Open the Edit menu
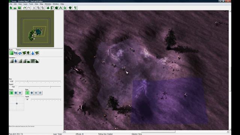This screenshot has height=135, width=240. (x=15, y=4)
